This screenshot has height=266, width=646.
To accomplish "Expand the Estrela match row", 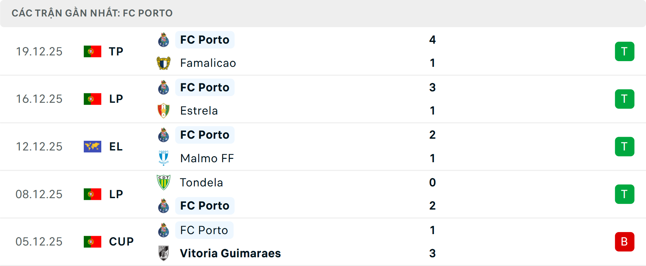I will [x=39, y=99].
